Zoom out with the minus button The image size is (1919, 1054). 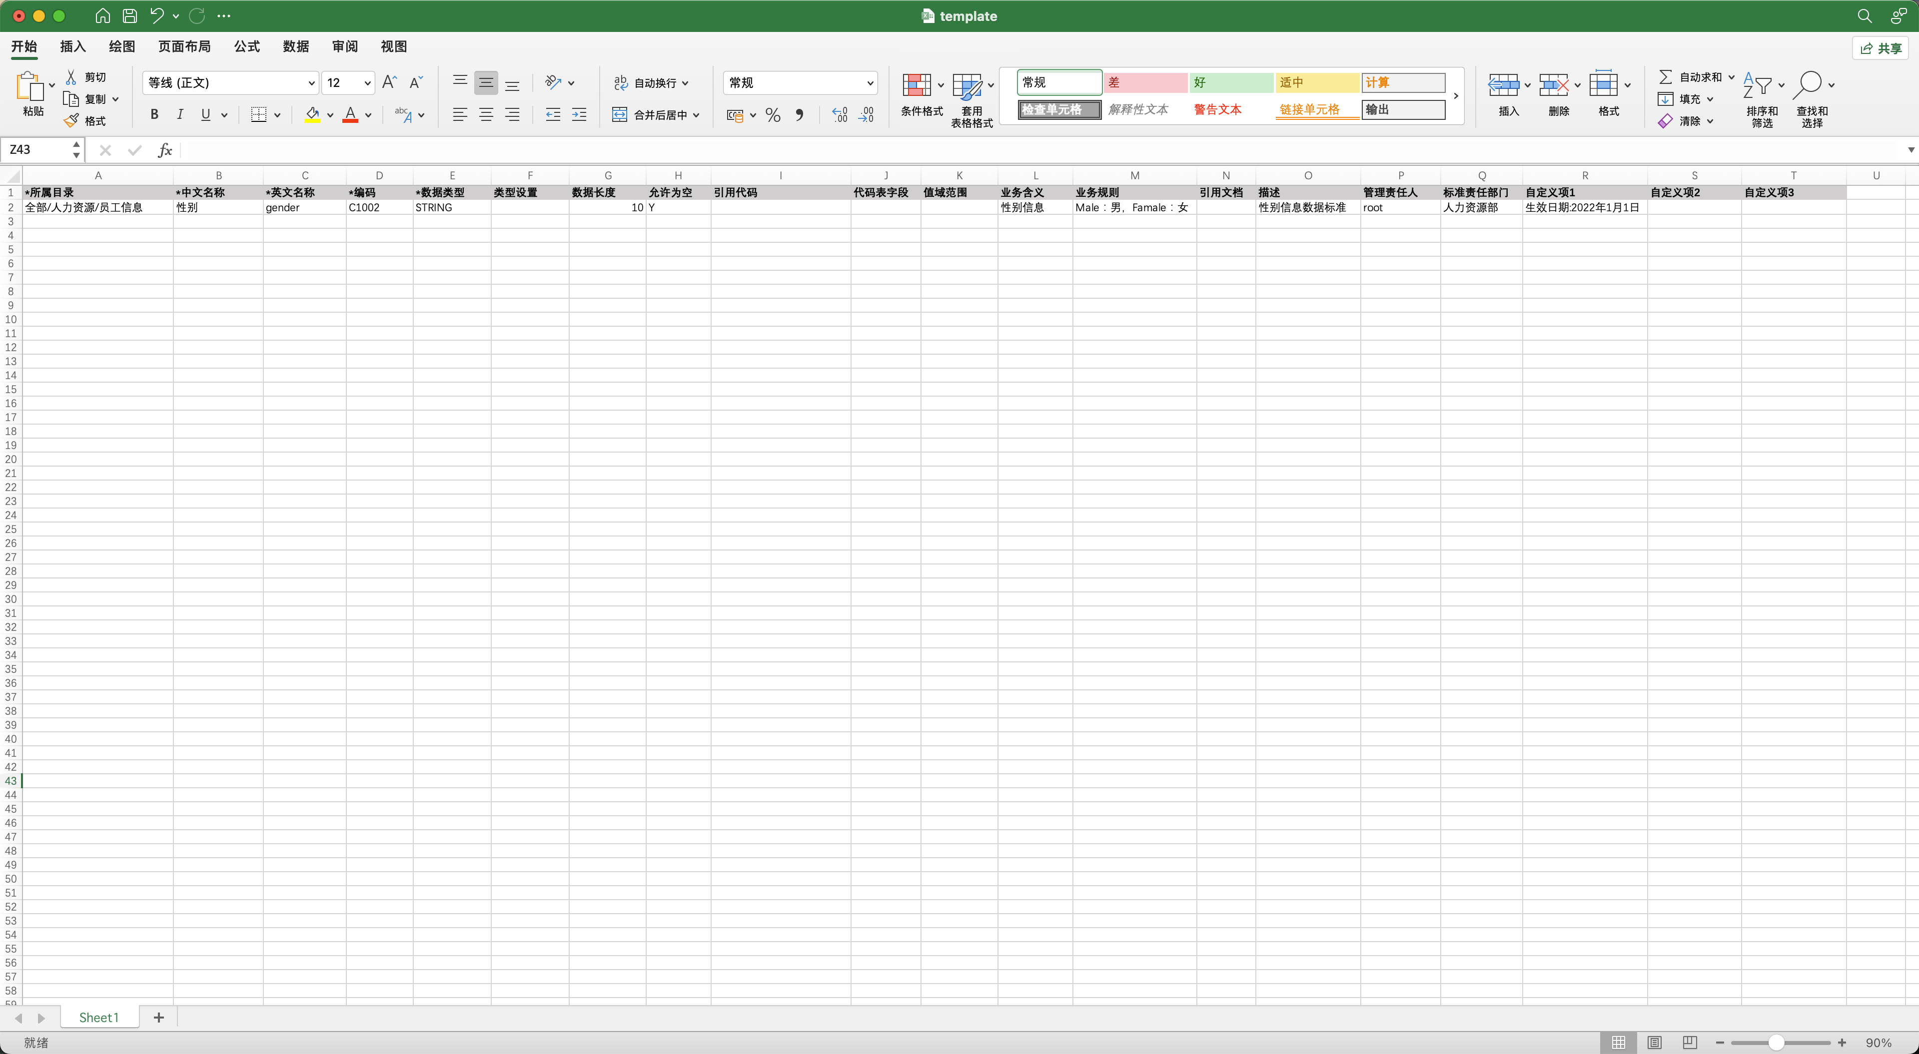(1719, 1042)
